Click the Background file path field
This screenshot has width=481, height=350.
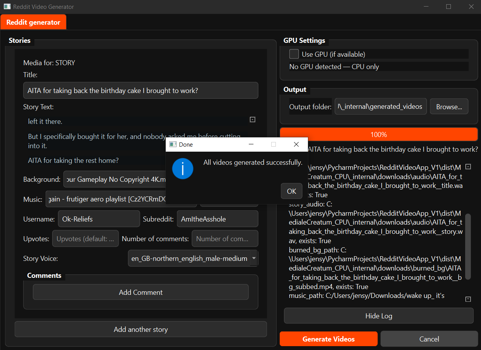click(x=115, y=179)
